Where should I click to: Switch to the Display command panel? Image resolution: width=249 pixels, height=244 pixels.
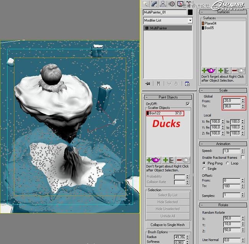coord(181,4)
